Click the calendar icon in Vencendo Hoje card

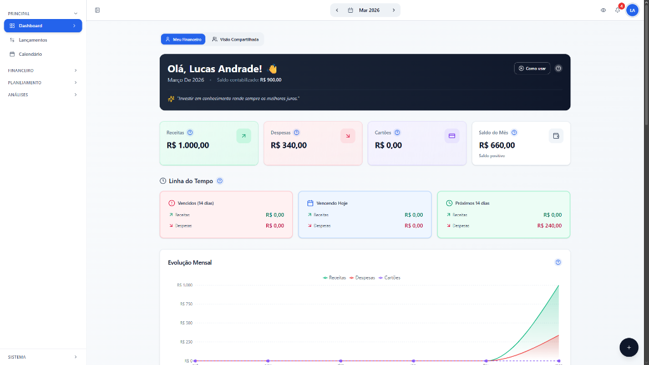(310, 203)
